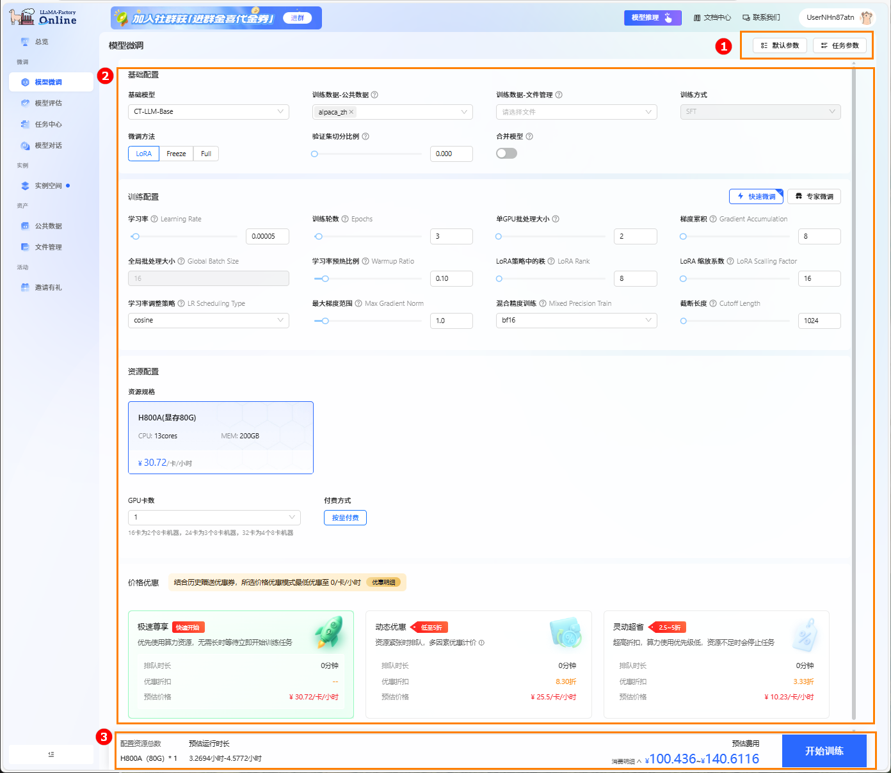Select the H800A resource spec card

221,438
